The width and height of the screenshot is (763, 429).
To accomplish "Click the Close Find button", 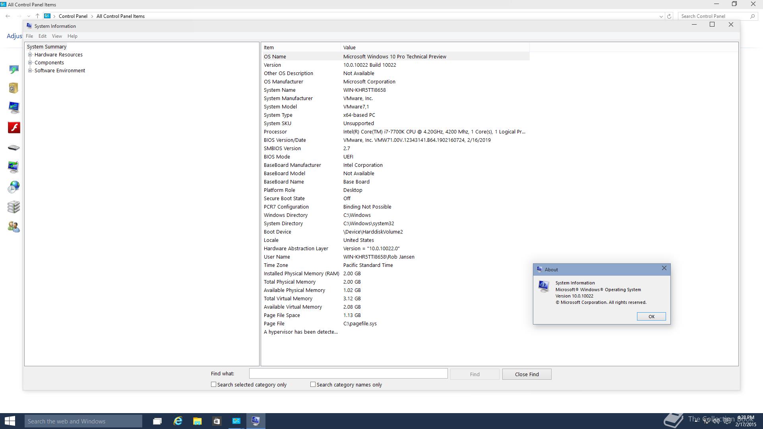I will 527,374.
